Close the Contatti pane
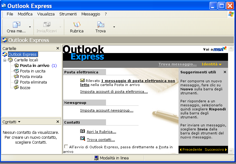The height and width of the screenshot is (164, 236). pos(58,122)
